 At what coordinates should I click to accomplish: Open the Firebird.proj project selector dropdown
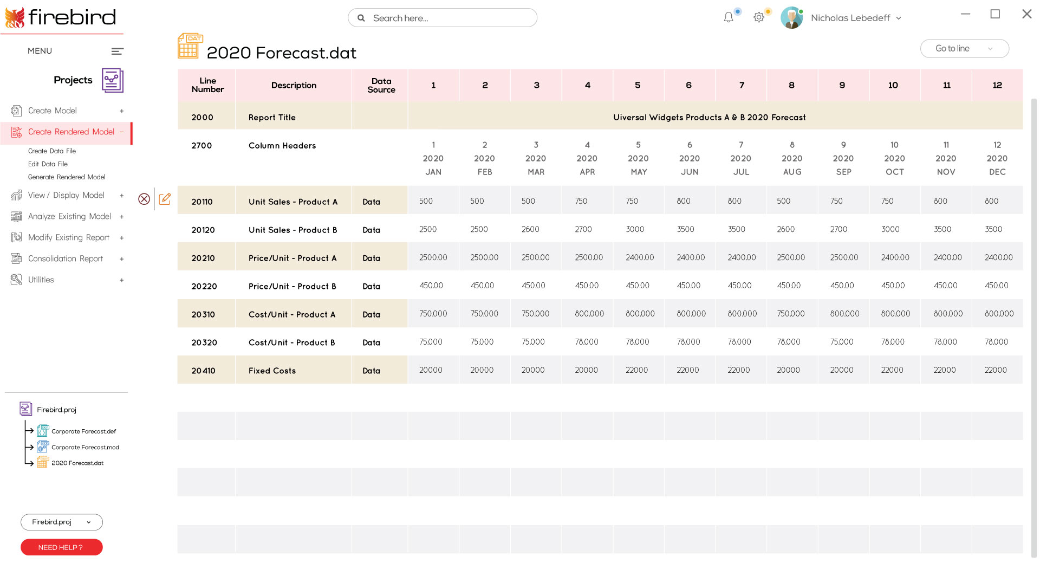click(x=62, y=522)
